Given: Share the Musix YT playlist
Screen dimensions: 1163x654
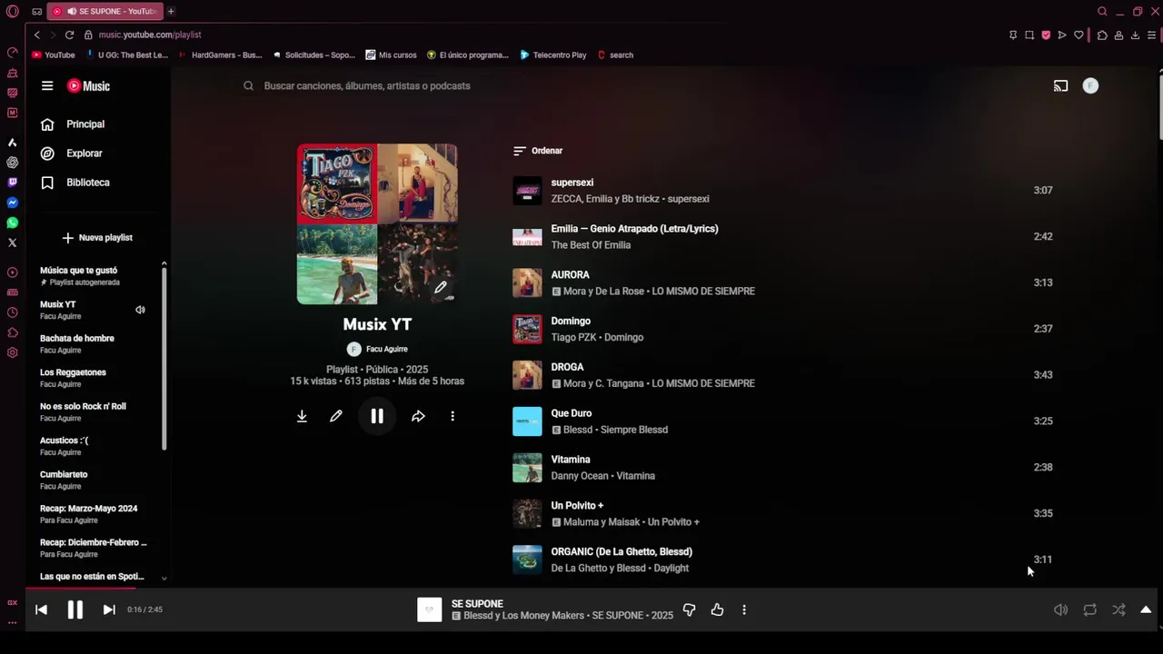Looking at the screenshot, I should pyautogui.click(x=418, y=416).
